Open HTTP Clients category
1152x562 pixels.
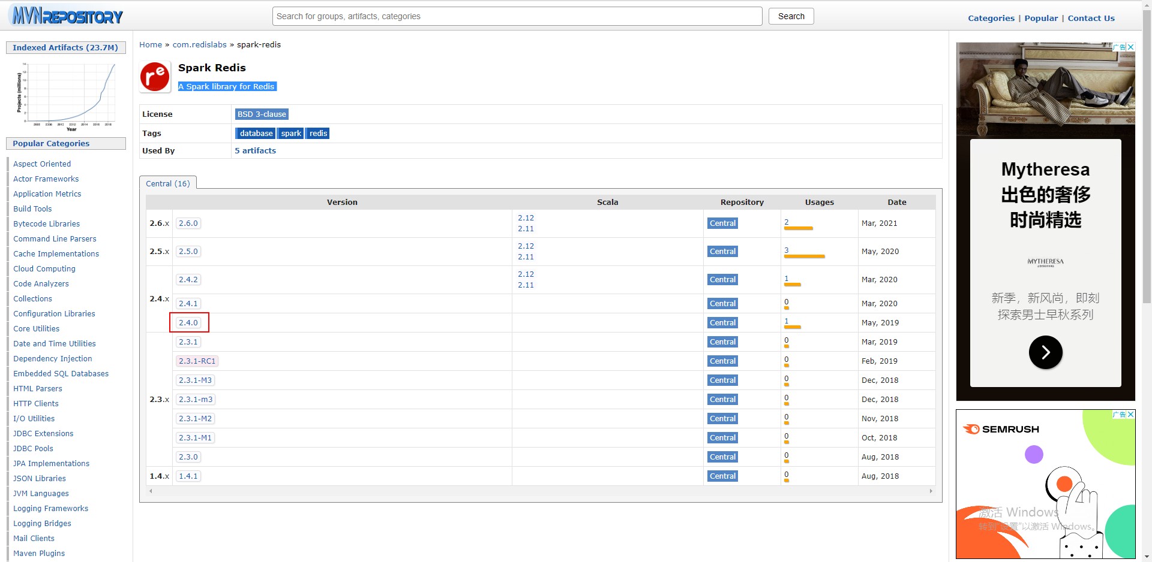coord(36,403)
